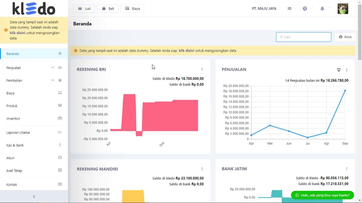Open three-dot menu on Rekening Mandiri card

pyautogui.click(x=202, y=169)
